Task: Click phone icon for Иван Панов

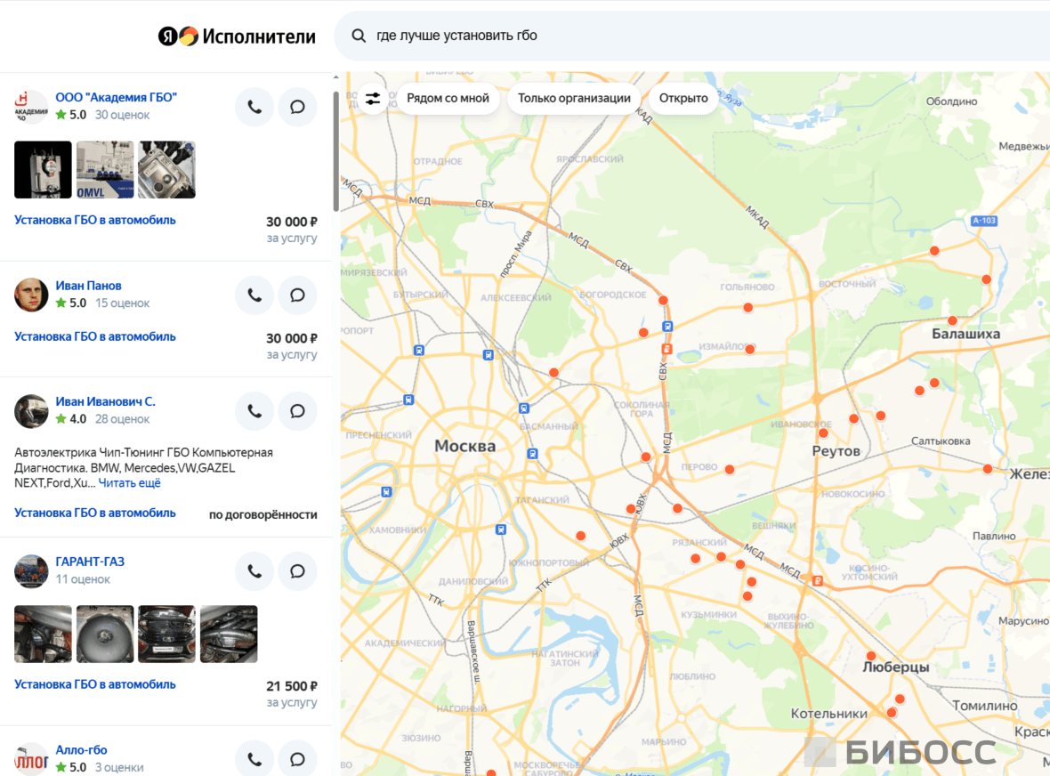Action: pyautogui.click(x=254, y=295)
